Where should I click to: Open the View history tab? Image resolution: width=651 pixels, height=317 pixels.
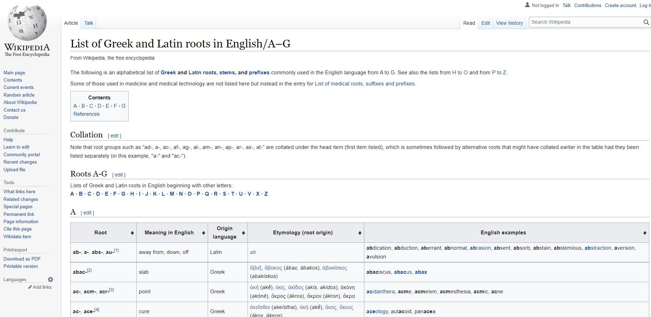pos(509,23)
